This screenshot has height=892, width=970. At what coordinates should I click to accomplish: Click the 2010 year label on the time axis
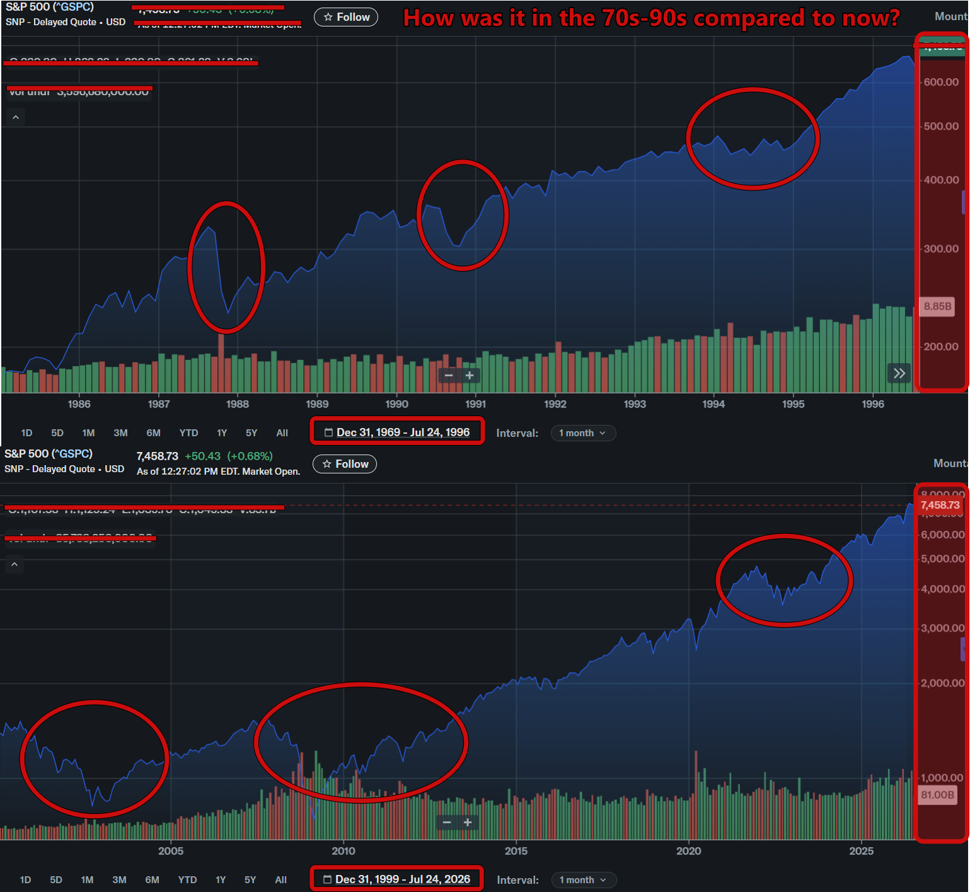click(344, 852)
